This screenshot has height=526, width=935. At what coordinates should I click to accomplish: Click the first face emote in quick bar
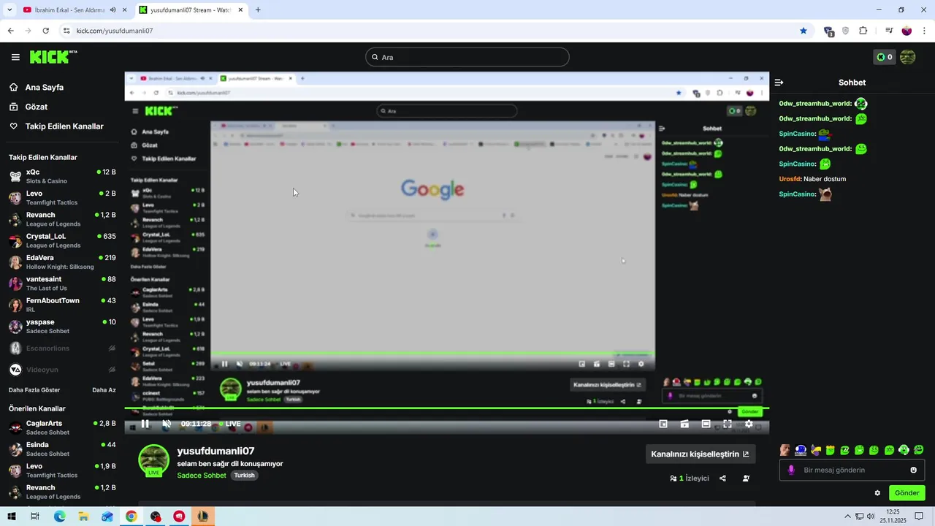click(785, 450)
